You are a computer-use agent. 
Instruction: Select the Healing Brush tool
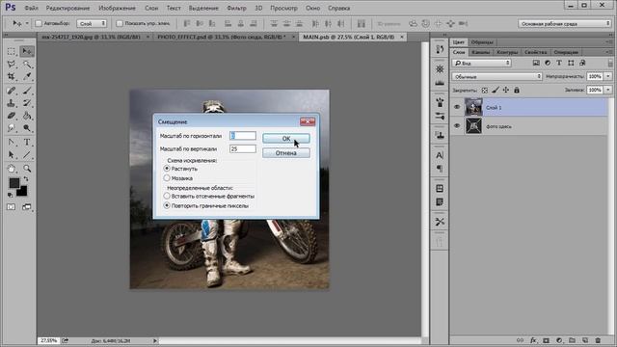[11, 91]
